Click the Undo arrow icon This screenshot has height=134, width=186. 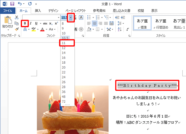coord(20,4)
